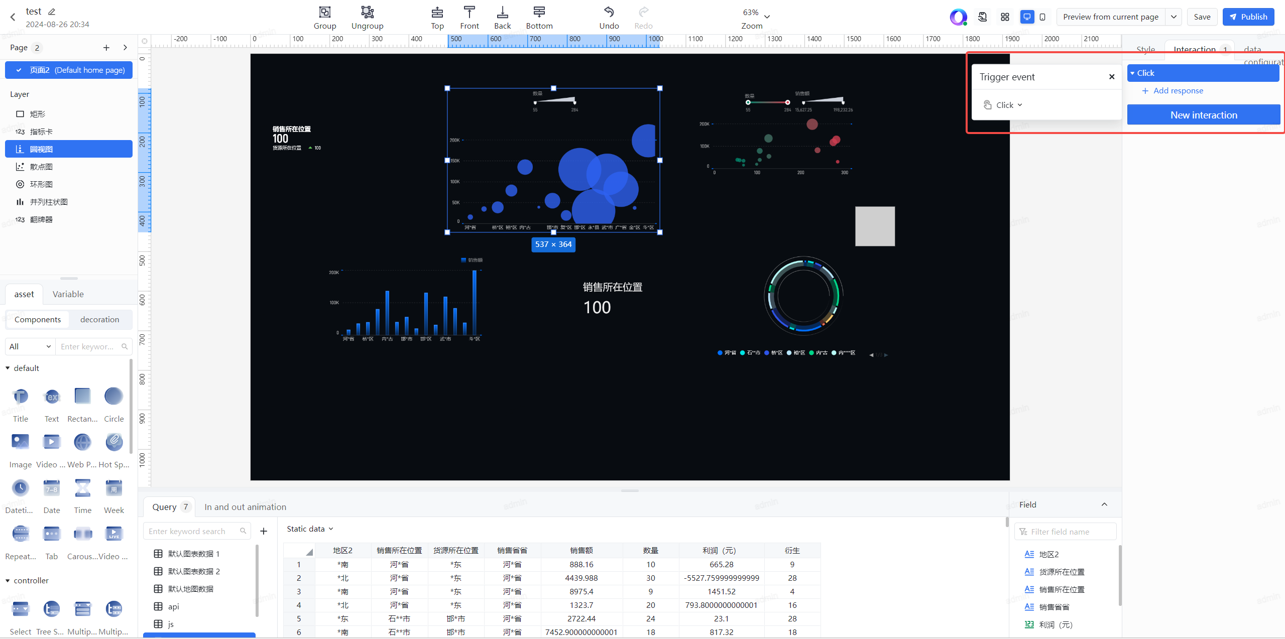The height and width of the screenshot is (639, 1285).
Task: Collapse the default components group
Action: pyautogui.click(x=8, y=368)
